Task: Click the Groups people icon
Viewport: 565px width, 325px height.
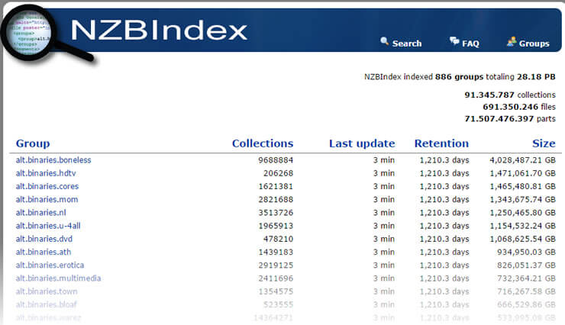Action: tap(512, 42)
